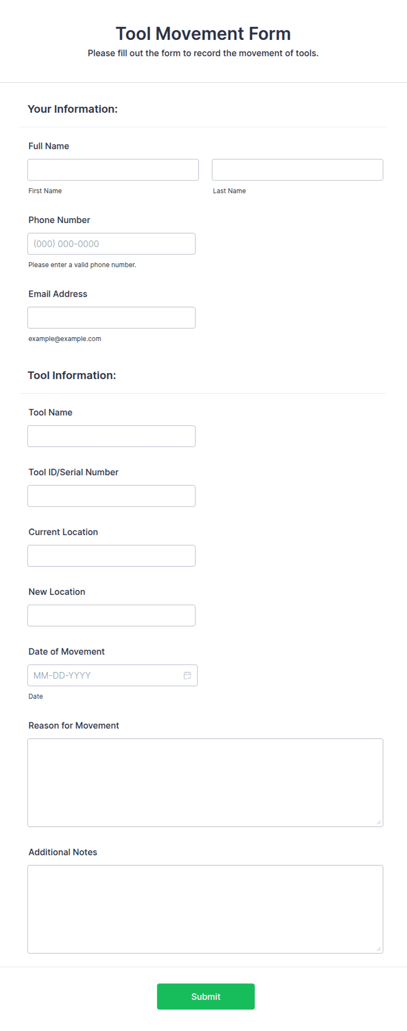Select the MM-DD-YYYY date field
Viewport: 407px width, 1031px height.
pos(112,675)
